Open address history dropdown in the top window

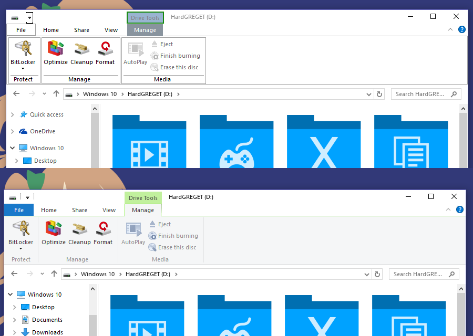[x=368, y=94]
